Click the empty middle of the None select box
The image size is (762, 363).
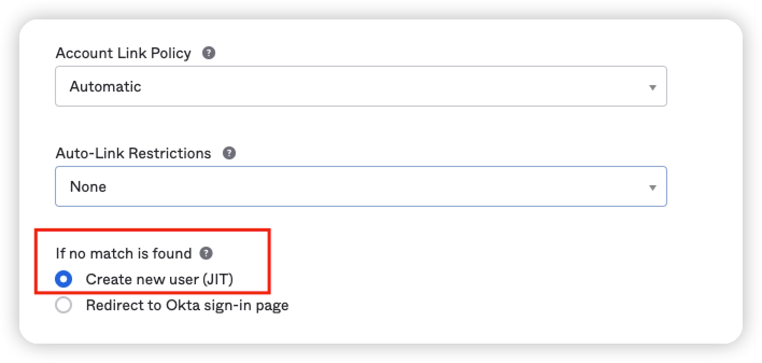click(x=377, y=186)
